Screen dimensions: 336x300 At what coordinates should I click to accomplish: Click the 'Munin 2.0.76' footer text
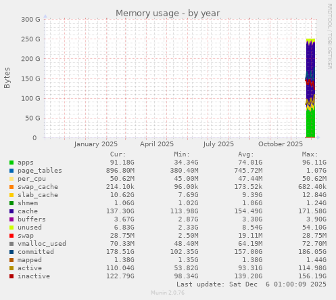168,293
